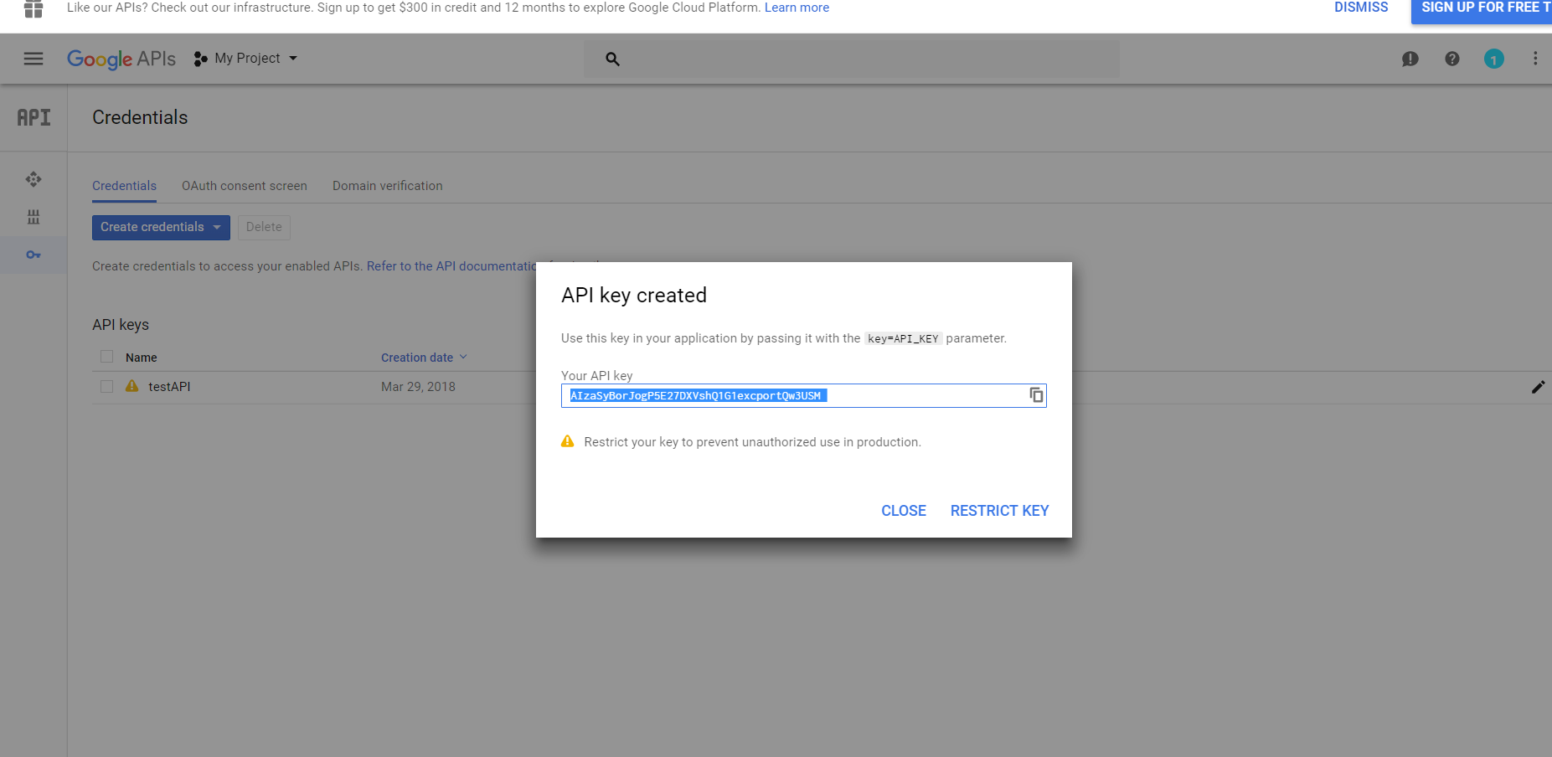Open the Dashboard icon in sidebar
This screenshot has height=757, width=1552.
(34, 179)
